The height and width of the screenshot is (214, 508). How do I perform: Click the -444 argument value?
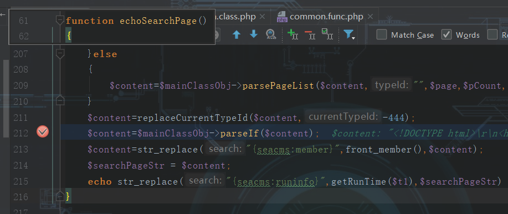(393, 118)
